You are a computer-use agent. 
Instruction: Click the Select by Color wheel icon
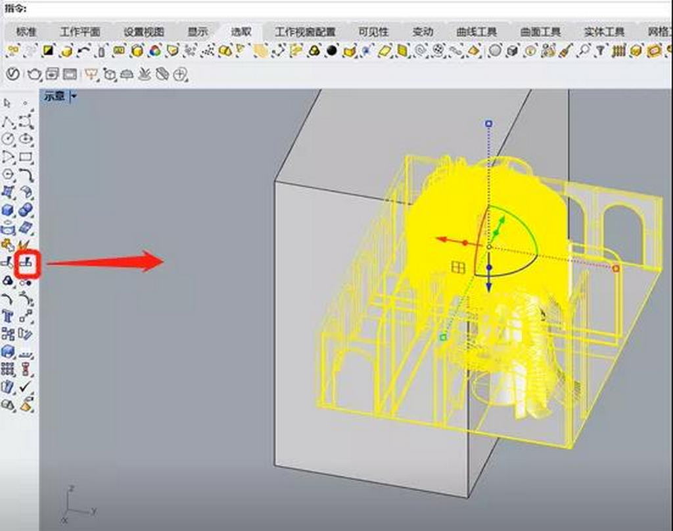[x=154, y=51]
